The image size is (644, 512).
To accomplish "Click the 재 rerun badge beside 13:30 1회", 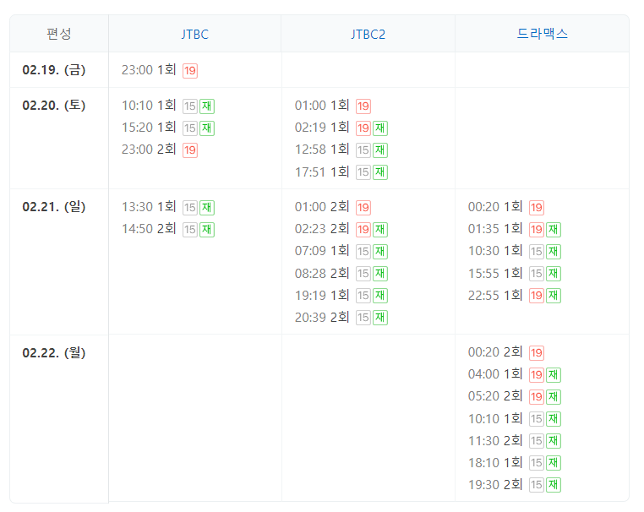I will point(207,207).
